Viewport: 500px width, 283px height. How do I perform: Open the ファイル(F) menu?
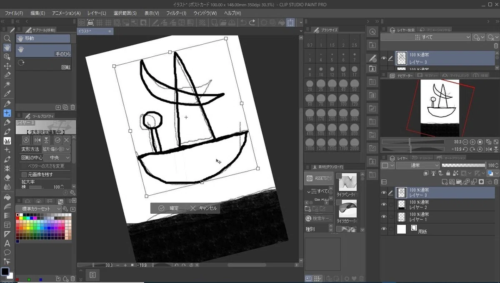[x=14, y=13]
